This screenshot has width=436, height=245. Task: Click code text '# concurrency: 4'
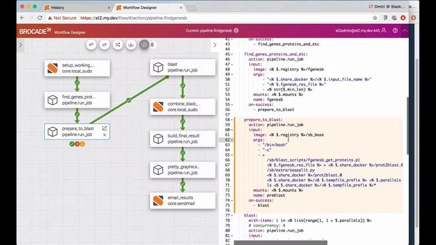pos(266,225)
